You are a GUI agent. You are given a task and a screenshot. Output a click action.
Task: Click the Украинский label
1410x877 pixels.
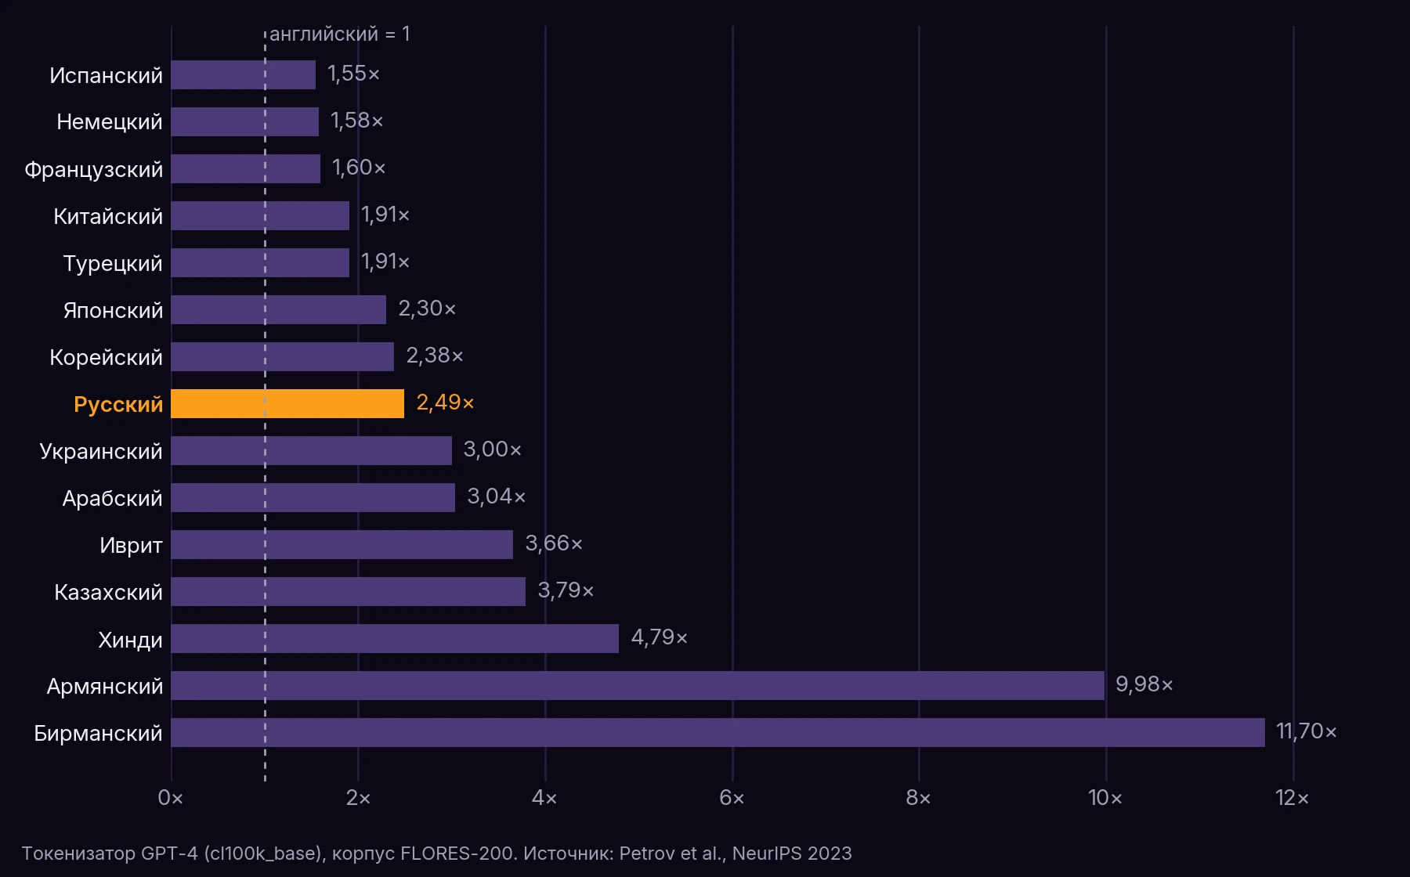[x=101, y=451]
